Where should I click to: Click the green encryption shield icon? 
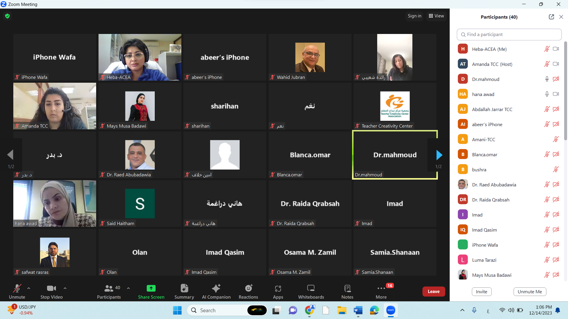[x=7, y=16]
